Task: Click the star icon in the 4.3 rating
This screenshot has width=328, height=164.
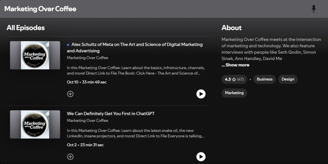Action: [234, 79]
